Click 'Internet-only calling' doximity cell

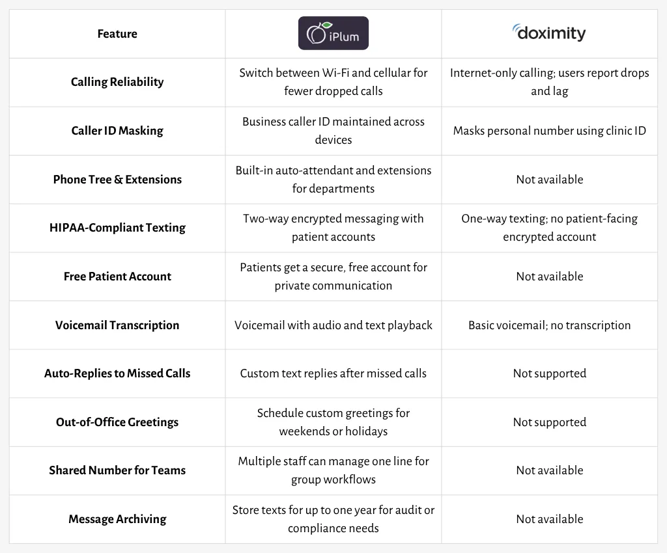[549, 81]
